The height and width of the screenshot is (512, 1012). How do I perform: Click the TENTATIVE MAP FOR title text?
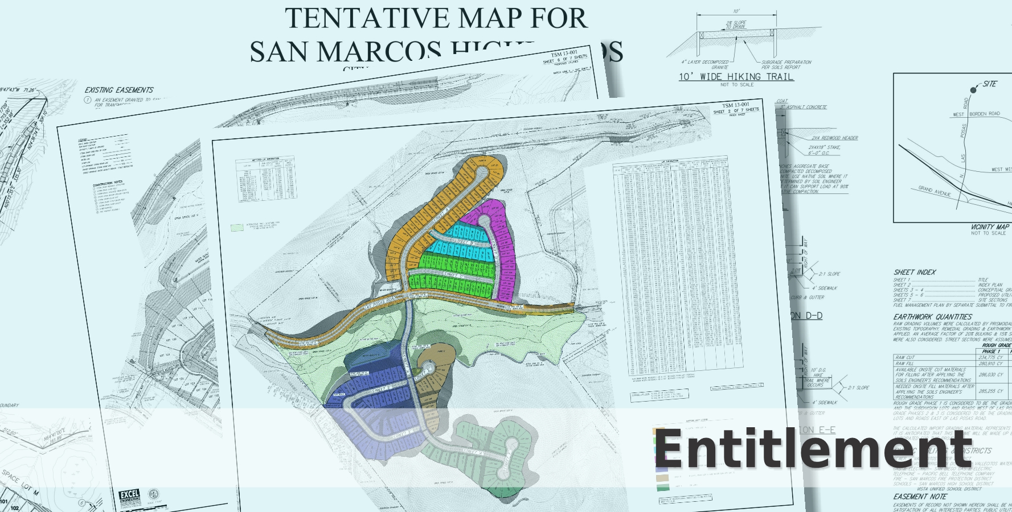pos(436,17)
